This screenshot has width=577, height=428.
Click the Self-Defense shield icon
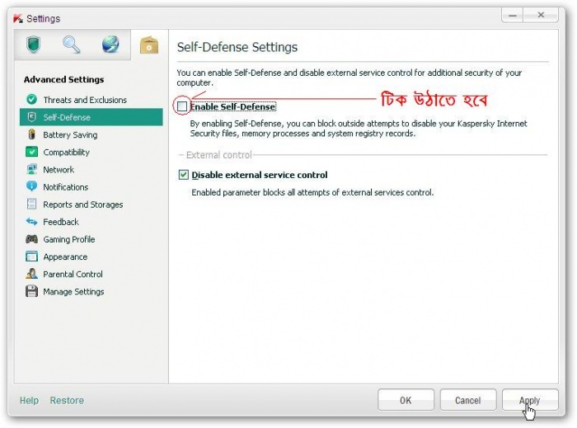[x=31, y=117]
